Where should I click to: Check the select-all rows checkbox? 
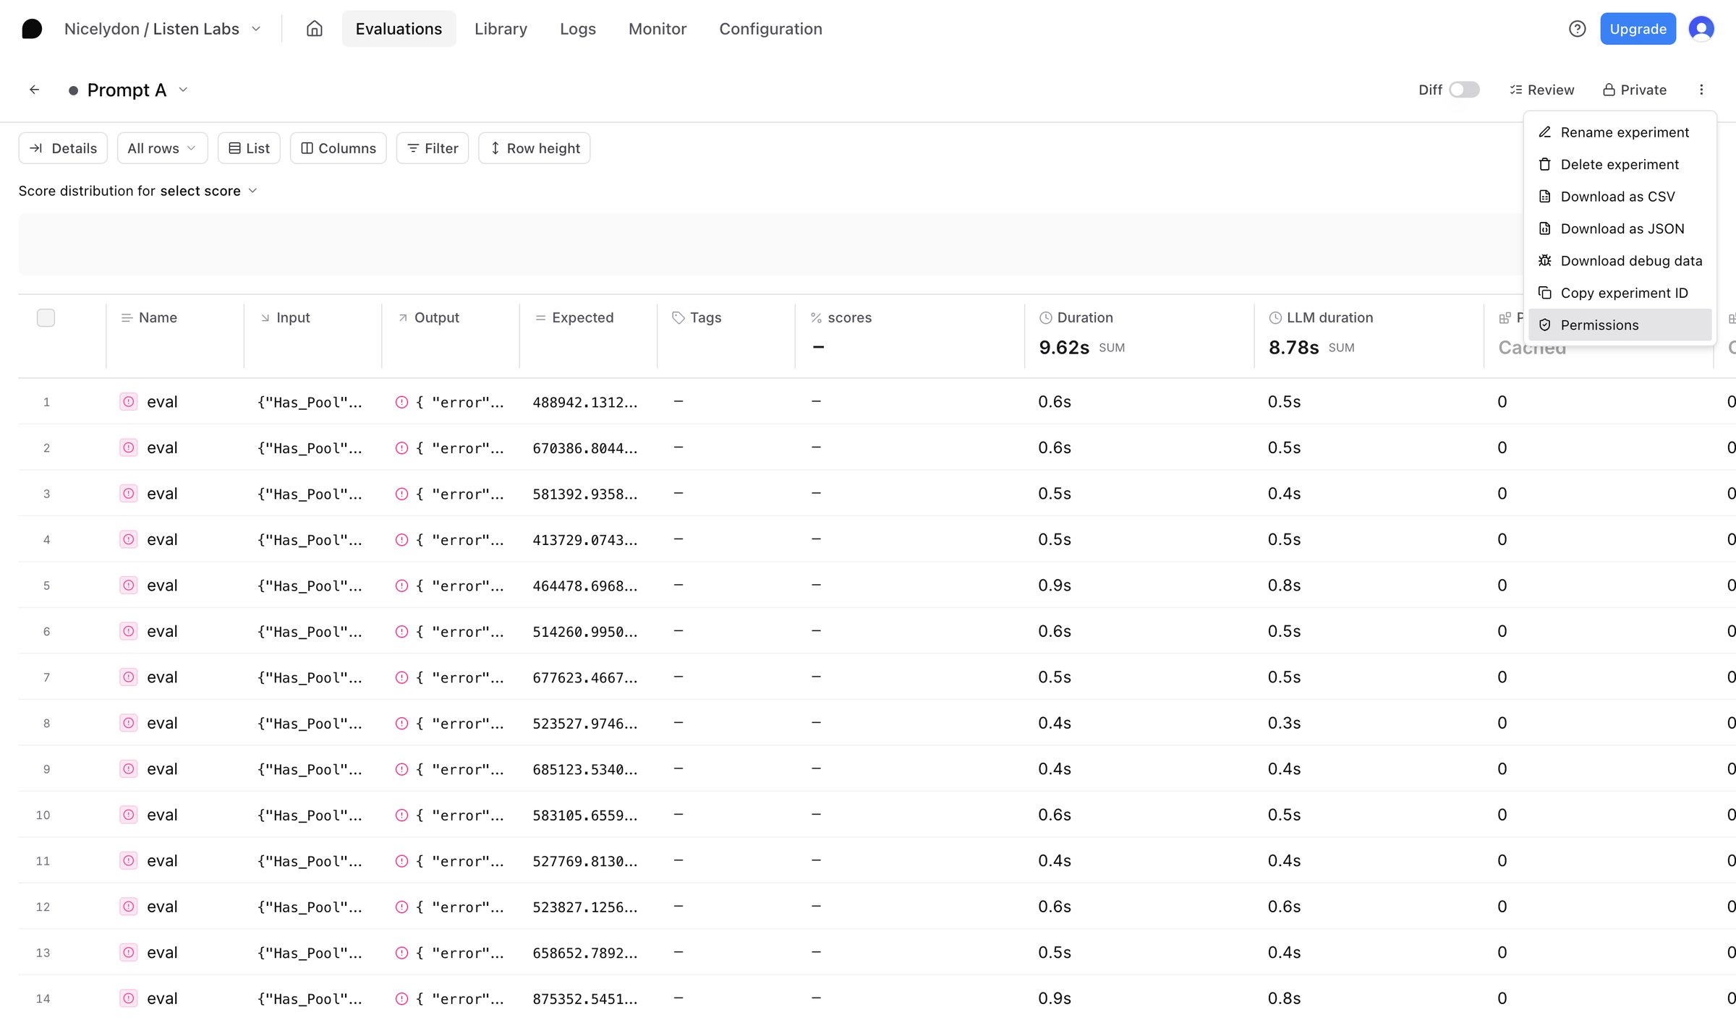click(x=46, y=317)
